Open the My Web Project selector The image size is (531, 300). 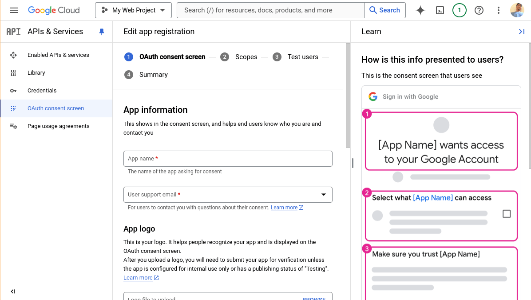tap(134, 10)
